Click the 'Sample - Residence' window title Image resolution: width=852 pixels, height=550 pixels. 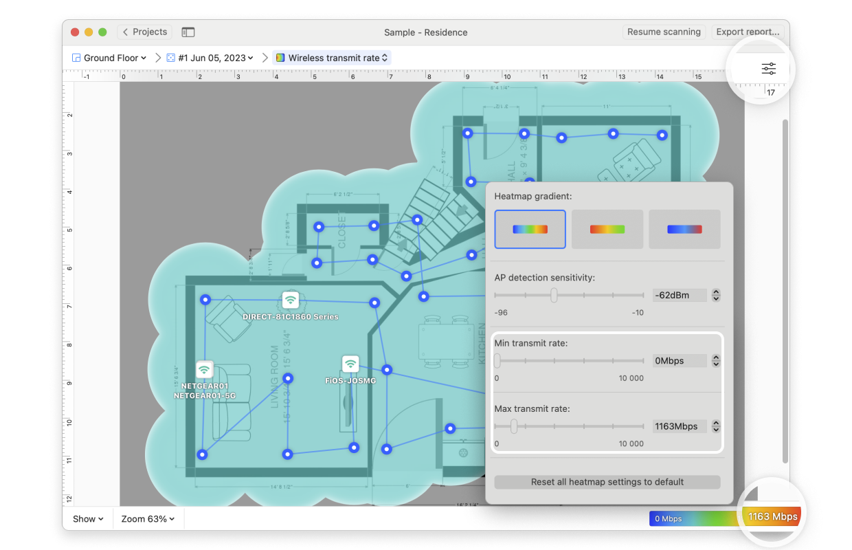426,32
